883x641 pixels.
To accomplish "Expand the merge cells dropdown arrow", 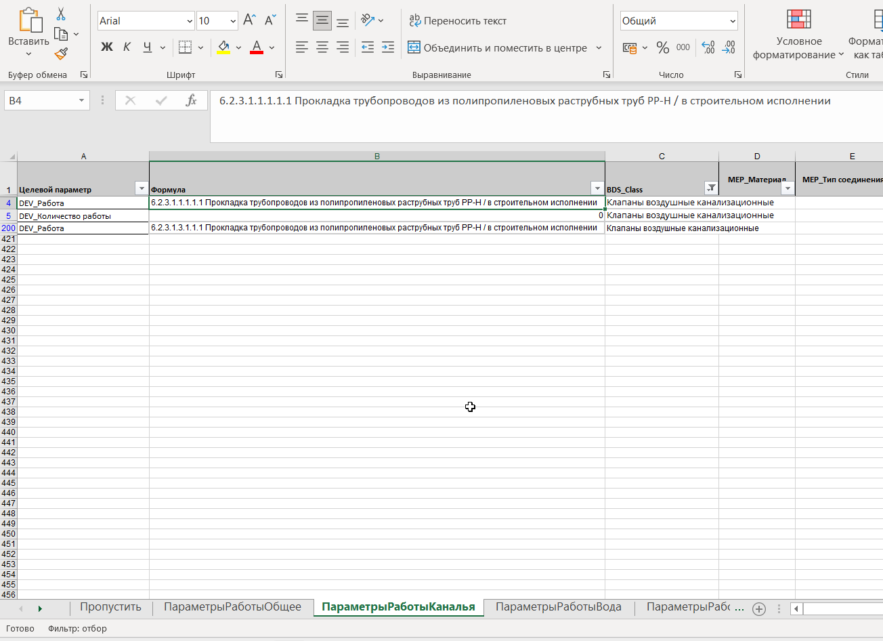I will coord(599,48).
